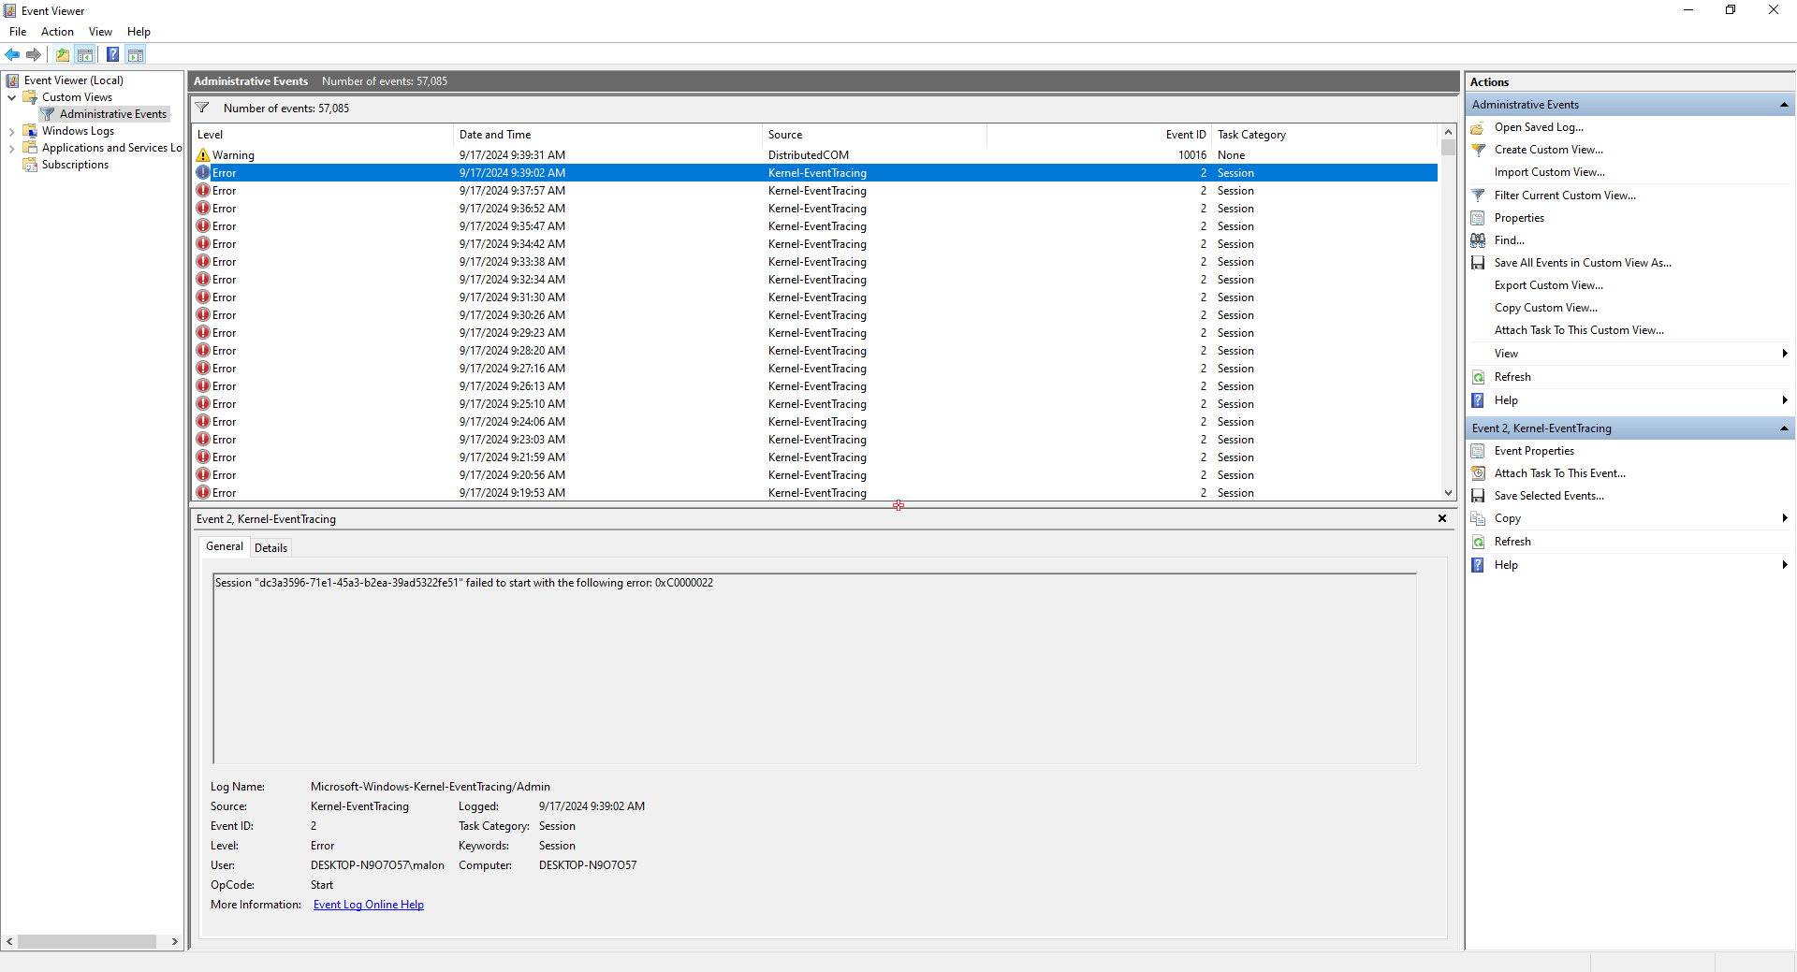Image resolution: width=1797 pixels, height=972 pixels.
Task: Click the Filter Current Custom View icon
Action: point(1478,196)
